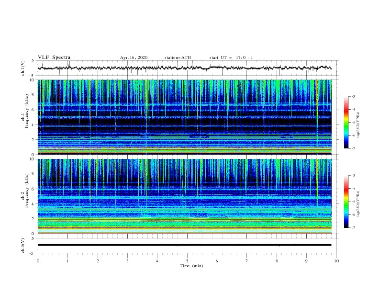Click time axis tick label 3
This screenshot has height=293, width=379.
[127, 261]
